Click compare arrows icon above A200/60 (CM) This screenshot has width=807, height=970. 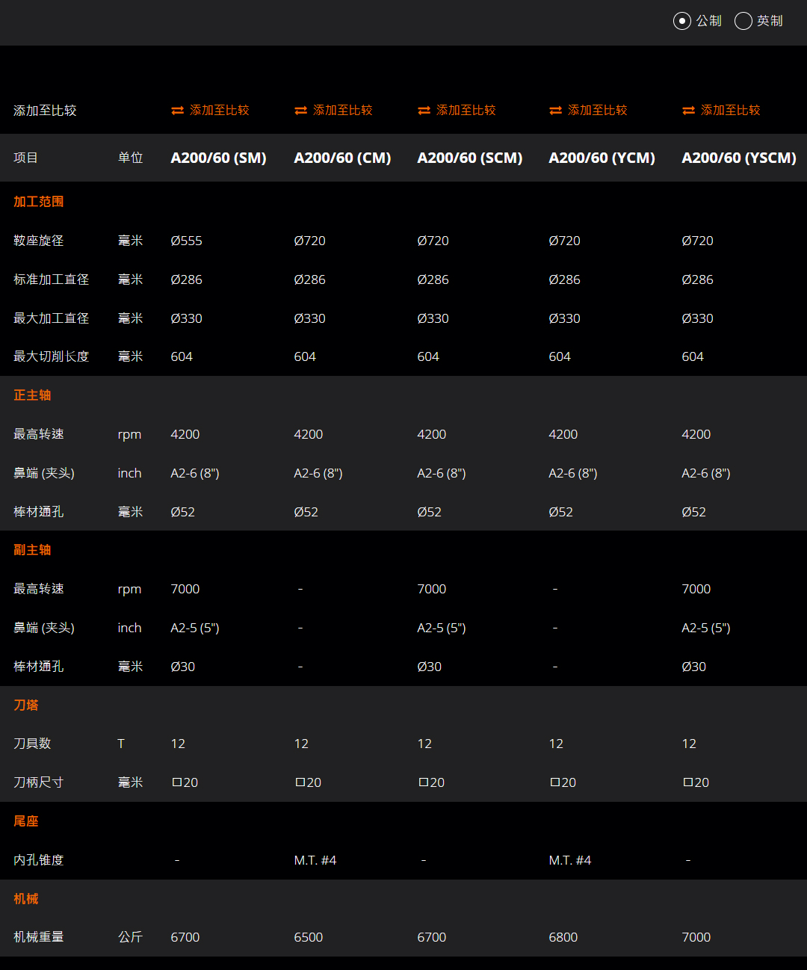pyautogui.click(x=300, y=111)
